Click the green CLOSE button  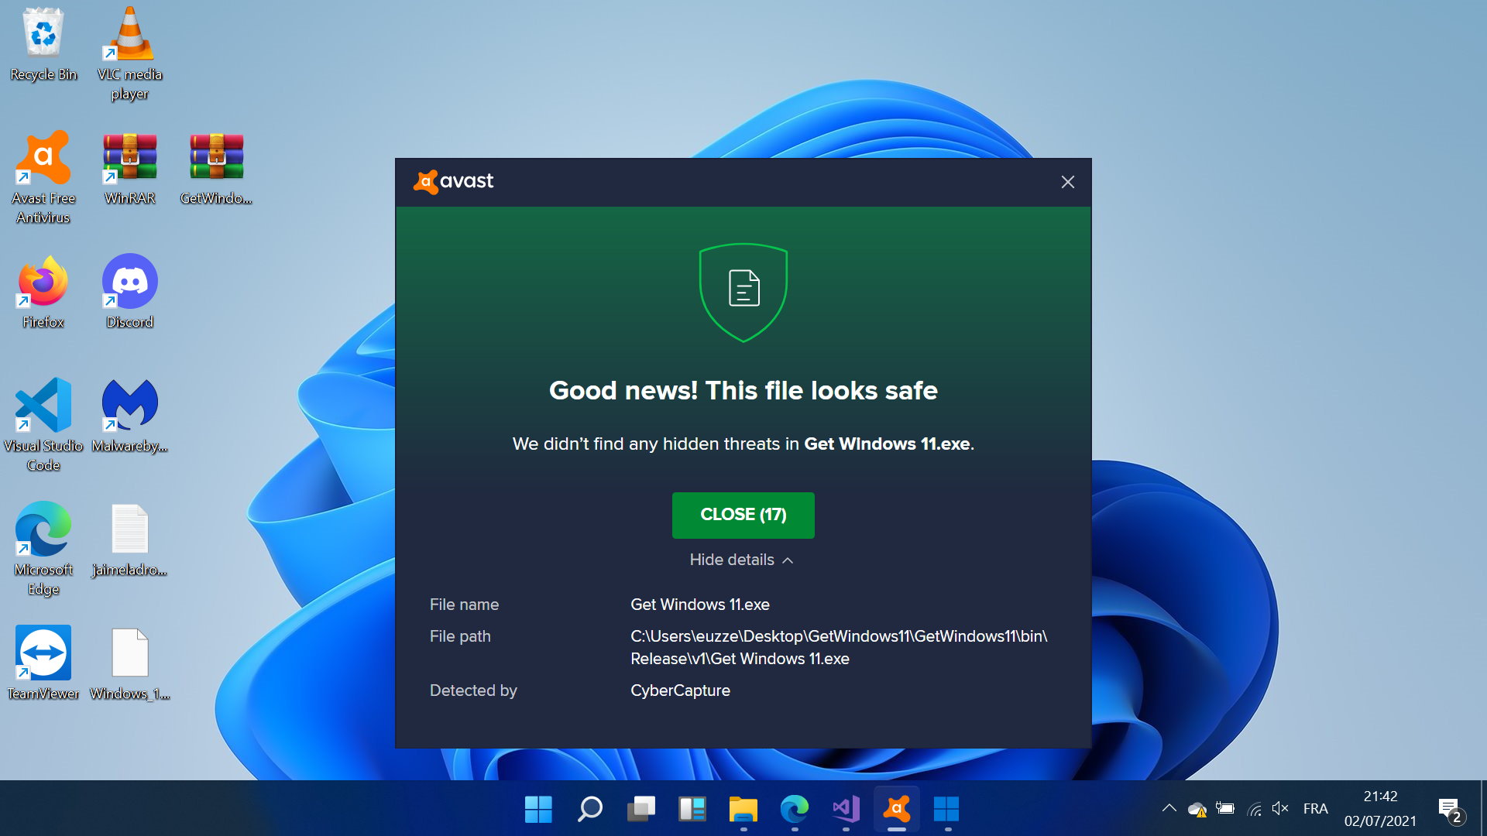[x=743, y=515]
